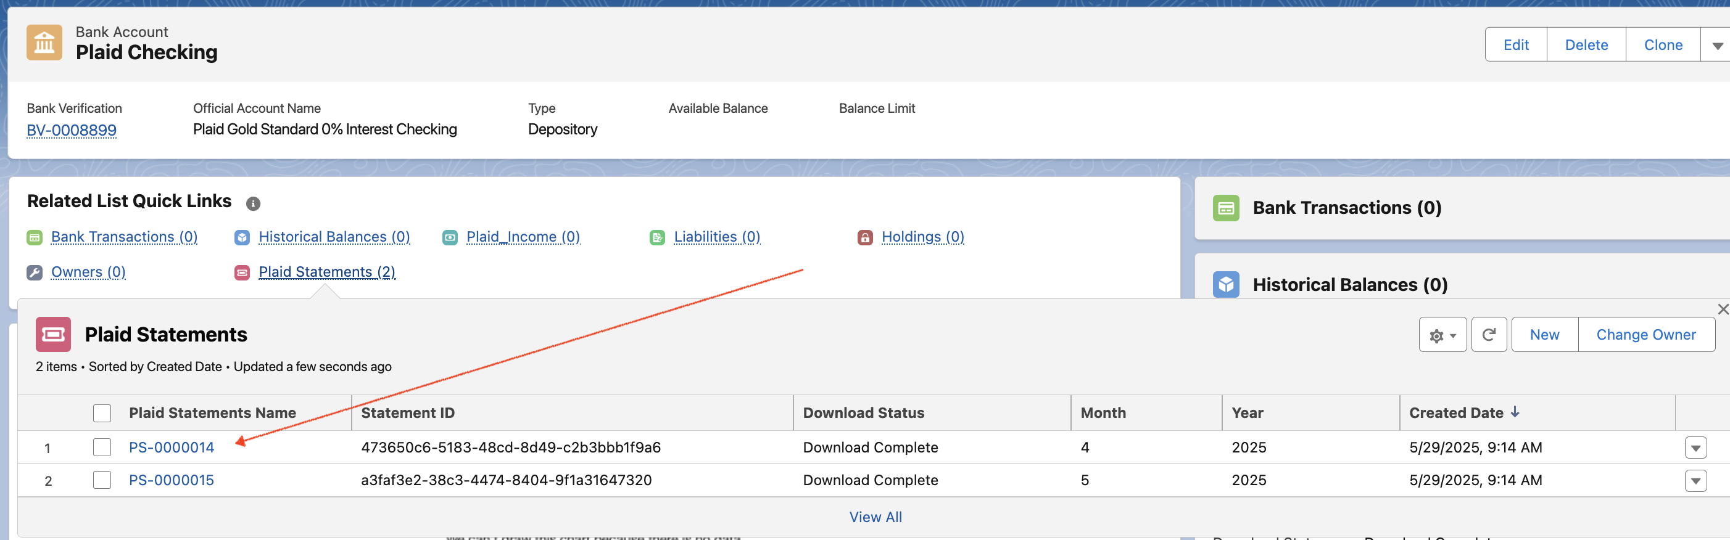Click Statement ID 473650c6-5183-48cd-8d49-c2b3bbb1f9a6
1730x540 pixels.
pos(511,448)
